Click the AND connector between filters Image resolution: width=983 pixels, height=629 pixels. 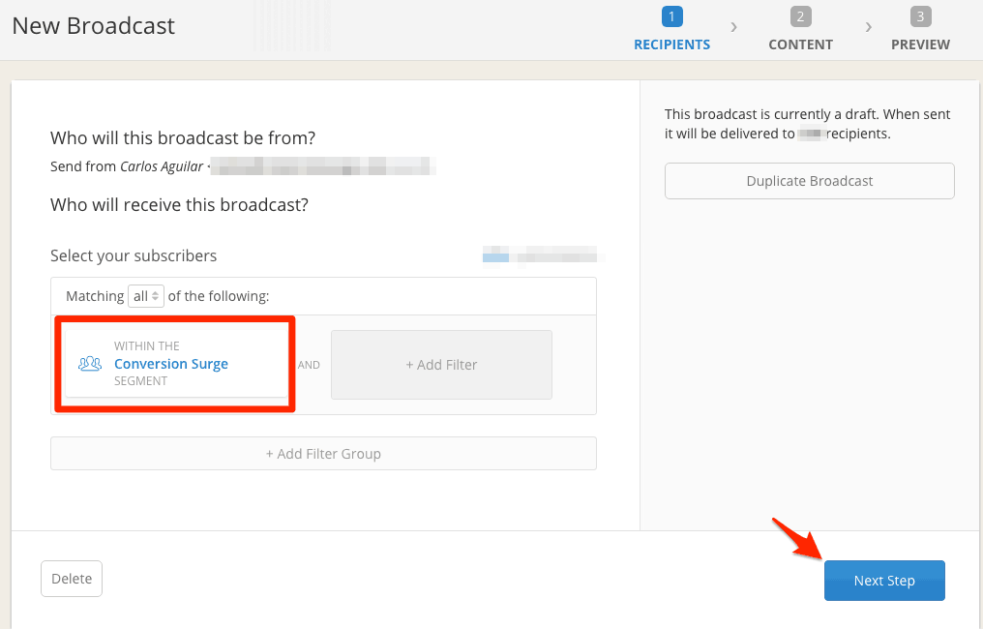click(309, 365)
